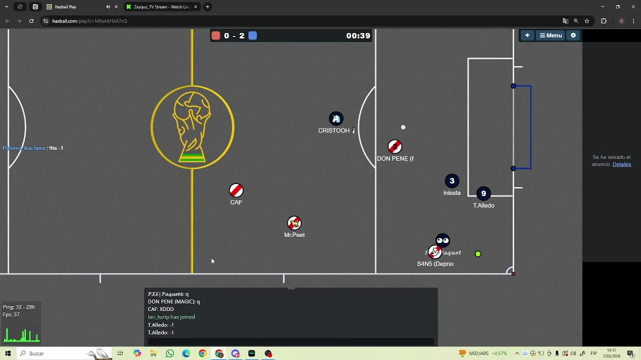This screenshot has width=641, height=360.
Task: Expand the tab search dropdown arrow
Action: (x=7, y=7)
